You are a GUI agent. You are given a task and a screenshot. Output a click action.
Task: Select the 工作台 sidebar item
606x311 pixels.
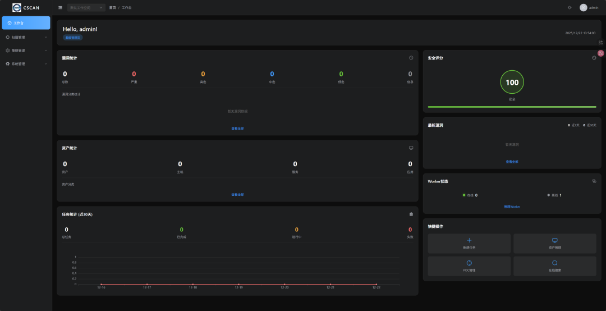pyautogui.click(x=26, y=23)
